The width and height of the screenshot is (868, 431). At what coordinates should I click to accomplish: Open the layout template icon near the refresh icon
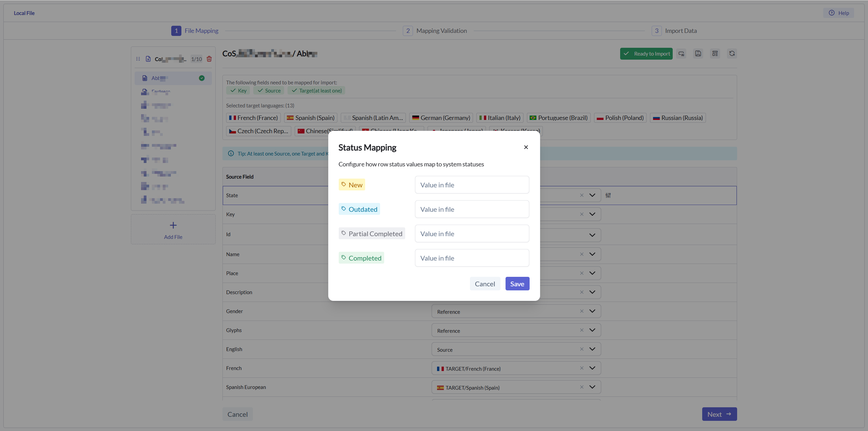(x=715, y=54)
